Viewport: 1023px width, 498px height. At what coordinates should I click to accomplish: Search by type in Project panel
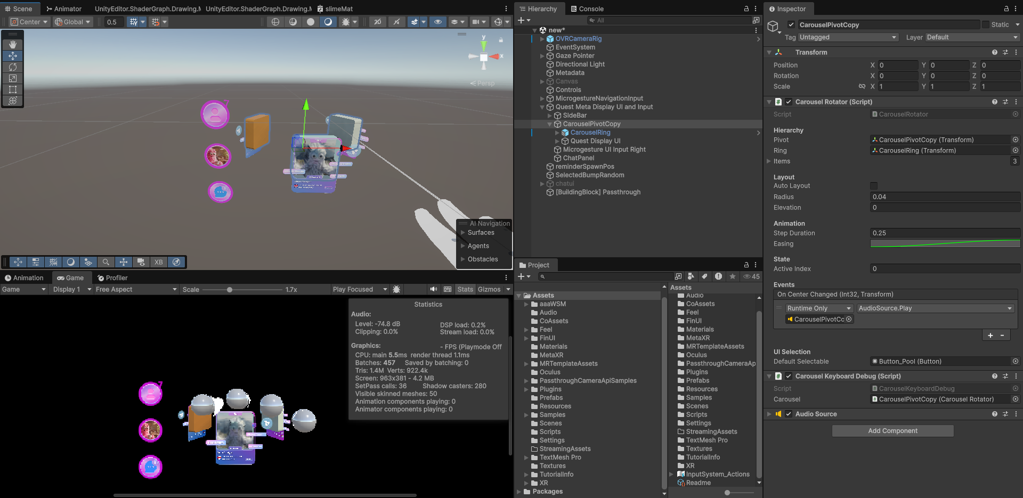tap(691, 276)
